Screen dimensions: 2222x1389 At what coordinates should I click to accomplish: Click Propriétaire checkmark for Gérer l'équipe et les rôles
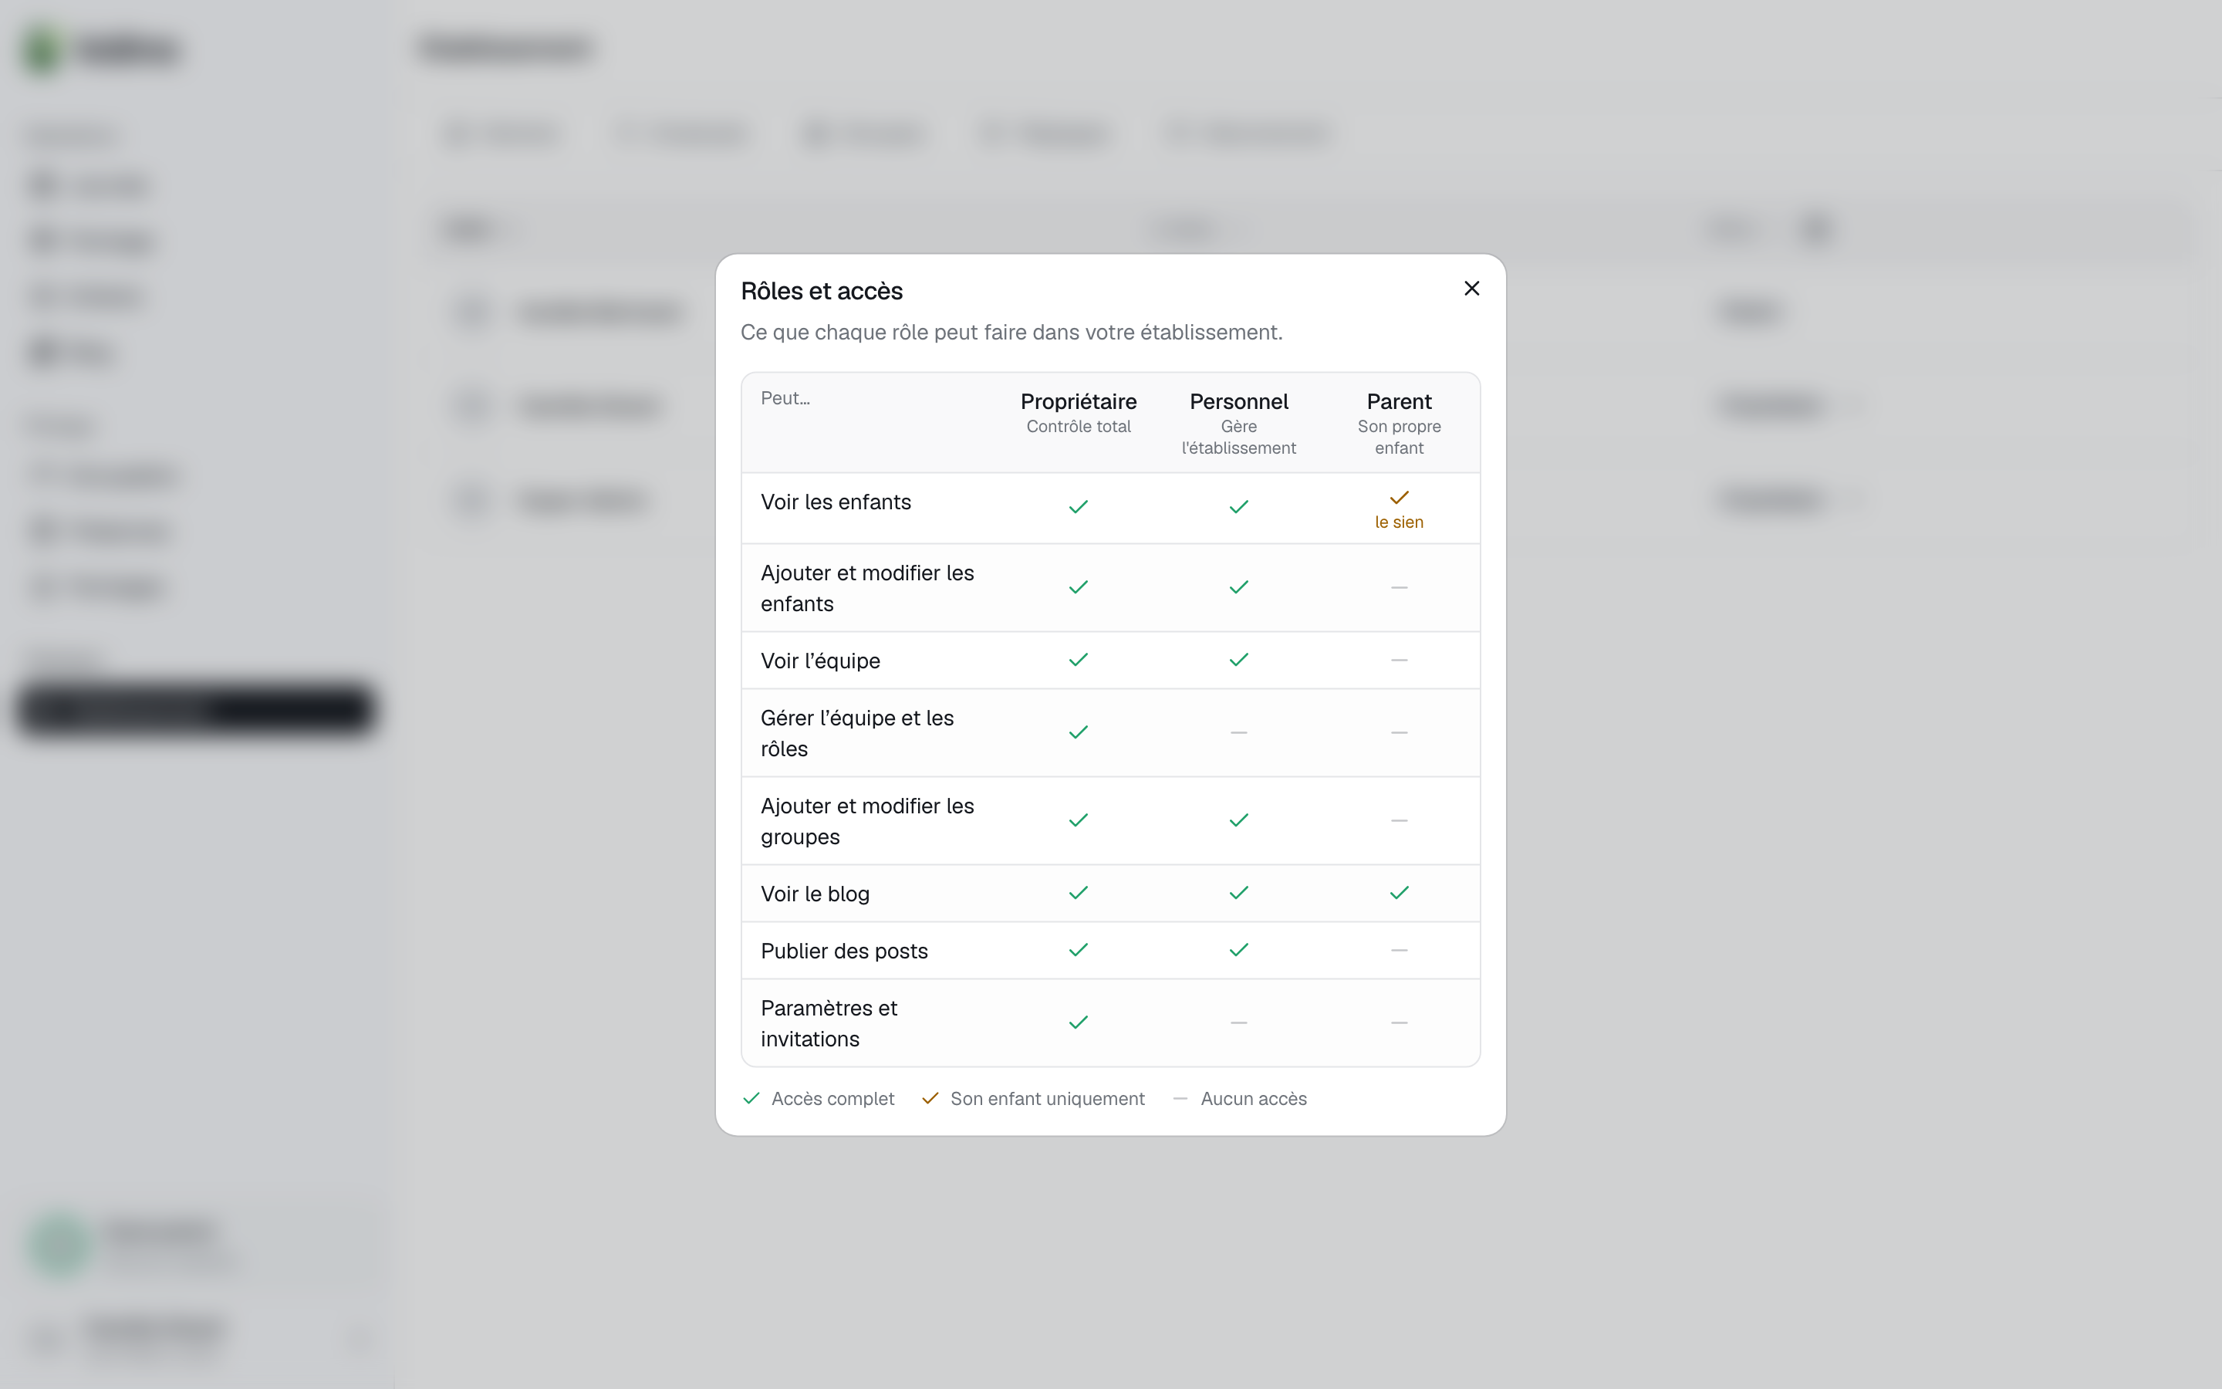[1078, 732]
